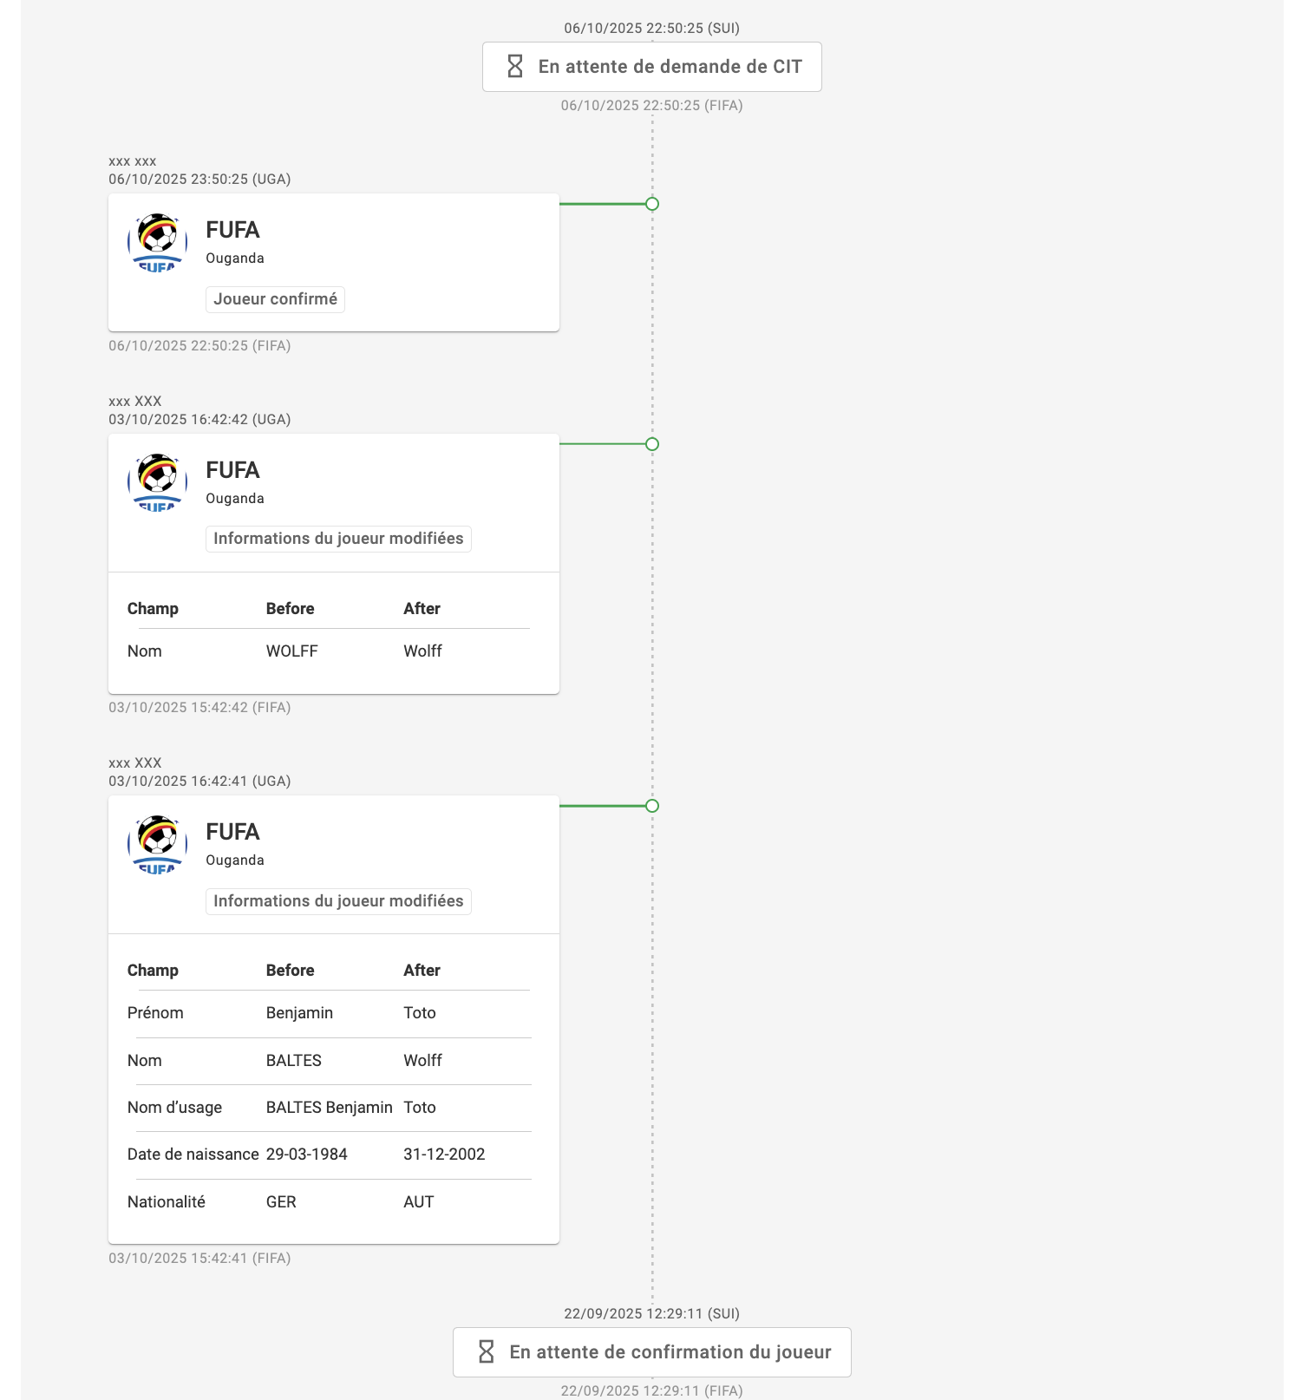This screenshot has height=1400, width=1301.
Task: Click the 'Champ' column header of the five-row table
Action: pyautogui.click(x=153, y=971)
